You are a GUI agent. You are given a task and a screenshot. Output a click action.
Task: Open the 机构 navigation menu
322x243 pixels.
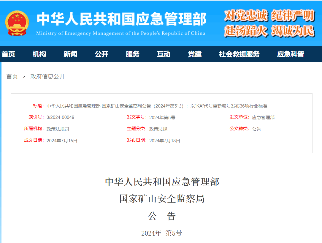point(39,54)
